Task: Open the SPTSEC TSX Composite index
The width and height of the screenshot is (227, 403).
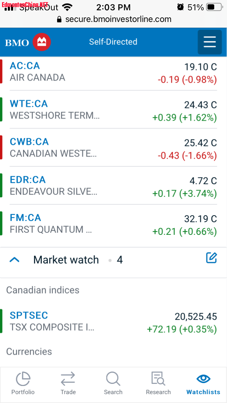Action: [x=29, y=315]
